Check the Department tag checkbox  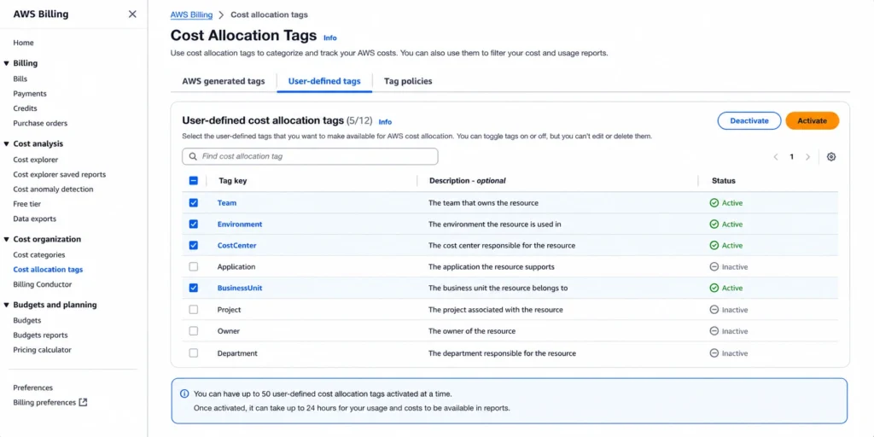(x=194, y=353)
